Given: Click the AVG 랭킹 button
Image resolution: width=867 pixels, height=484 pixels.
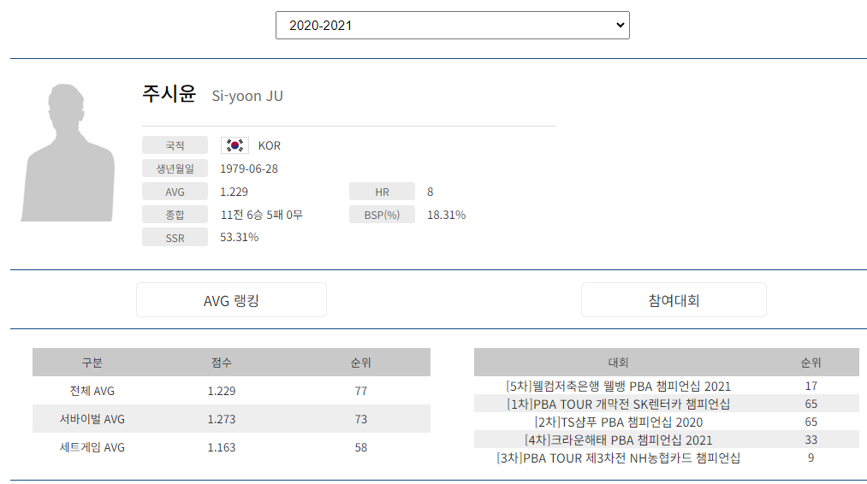Looking at the screenshot, I should coord(231,300).
